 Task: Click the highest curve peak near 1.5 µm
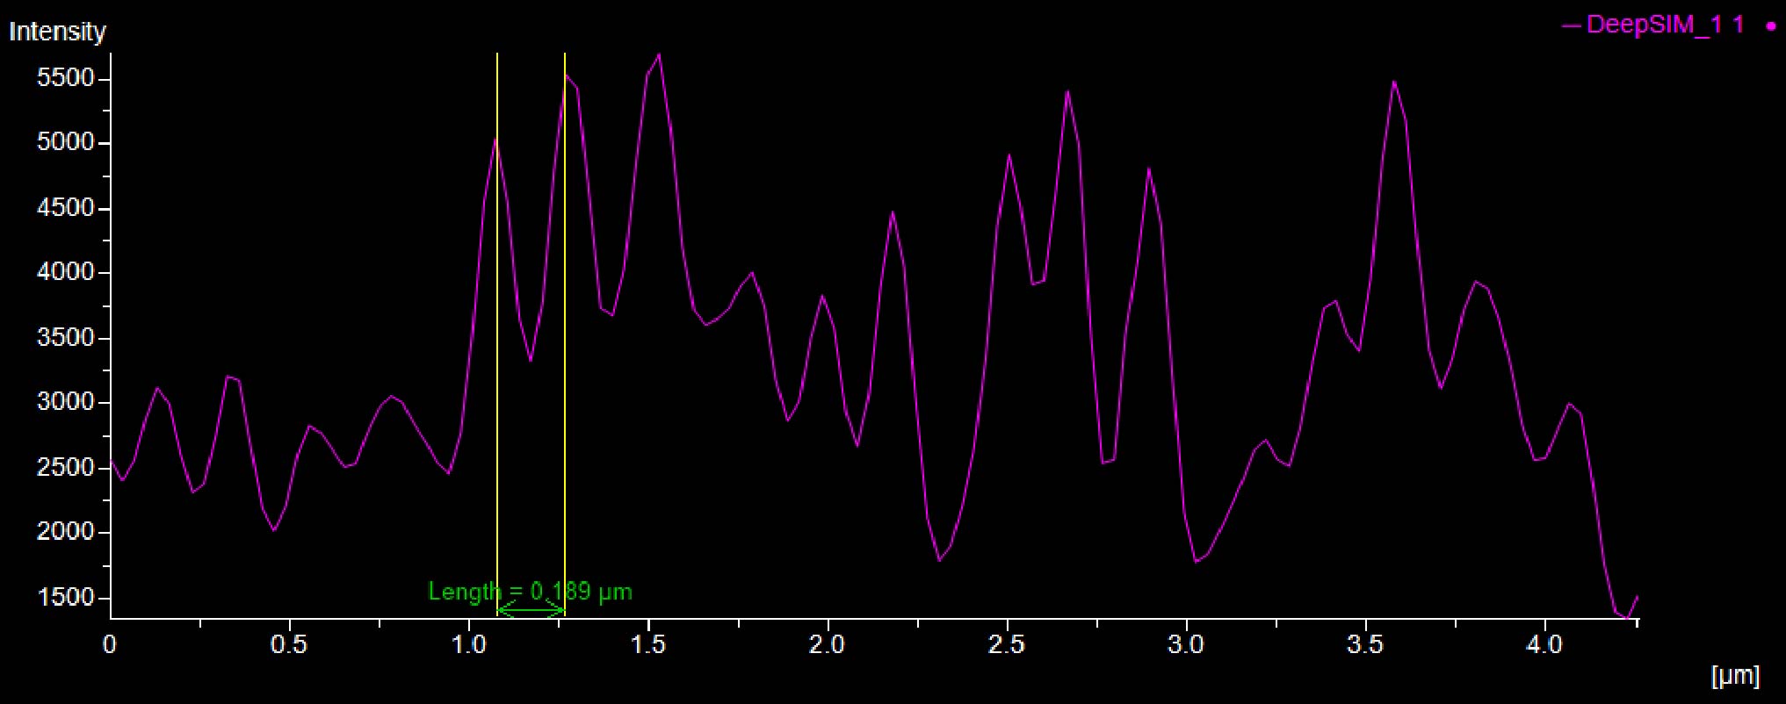pyautogui.click(x=659, y=55)
